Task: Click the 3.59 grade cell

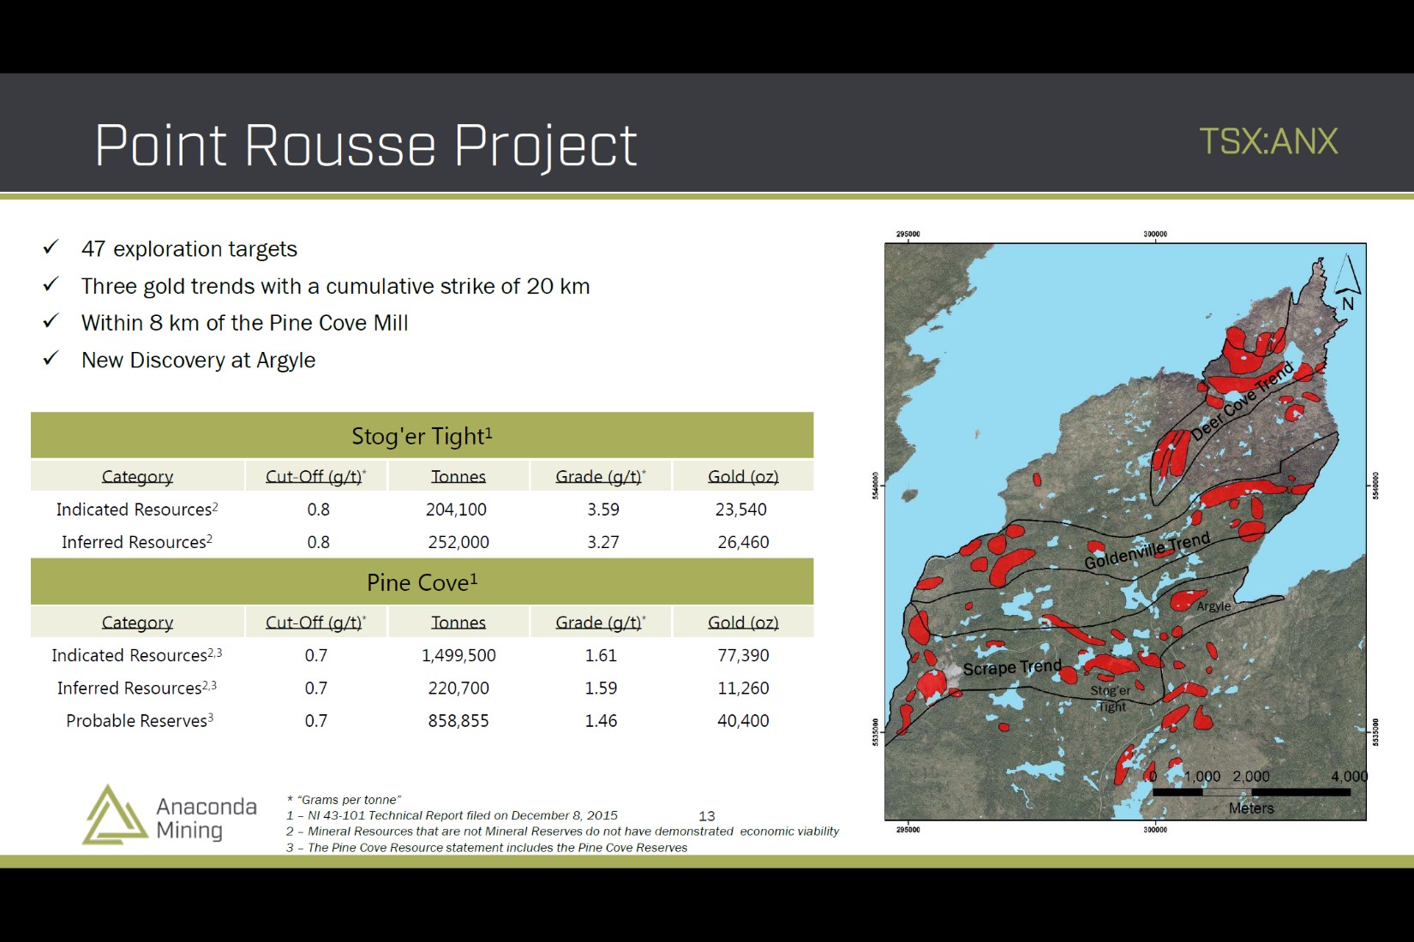Action: click(603, 510)
